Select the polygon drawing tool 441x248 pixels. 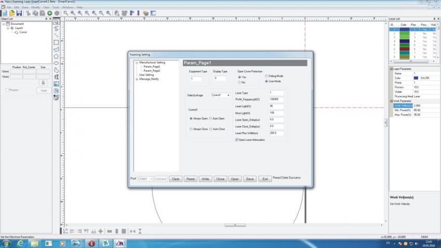point(56,56)
